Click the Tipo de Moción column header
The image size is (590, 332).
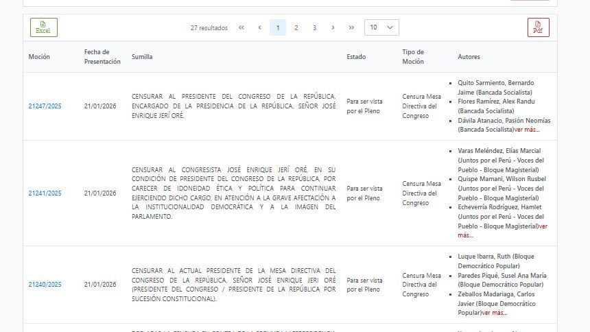tap(413, 57)
